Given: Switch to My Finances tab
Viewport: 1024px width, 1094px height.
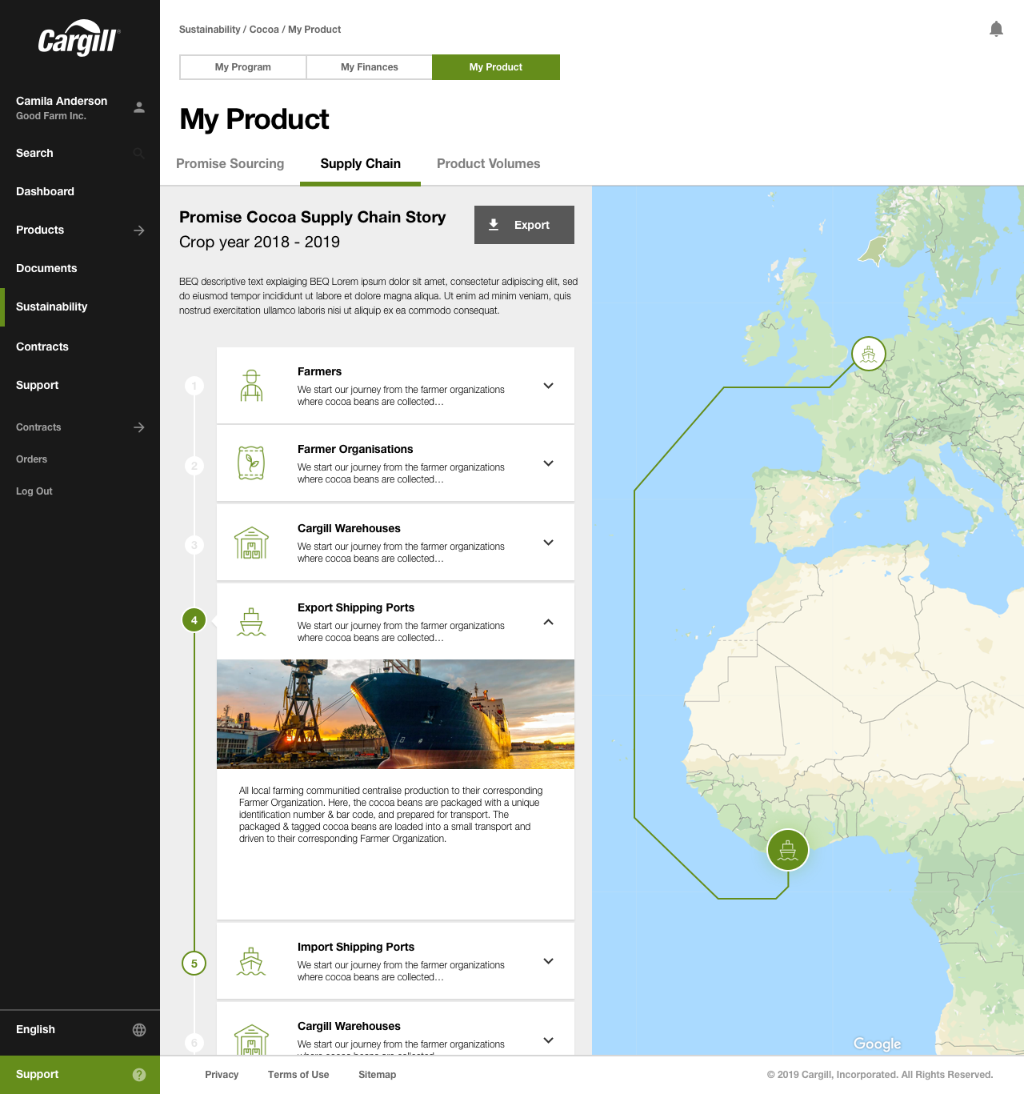Looking at the screenshot, I should (x=370, y=67).
